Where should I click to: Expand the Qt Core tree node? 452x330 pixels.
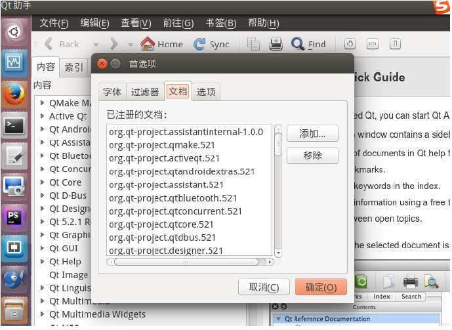point(43,182)
